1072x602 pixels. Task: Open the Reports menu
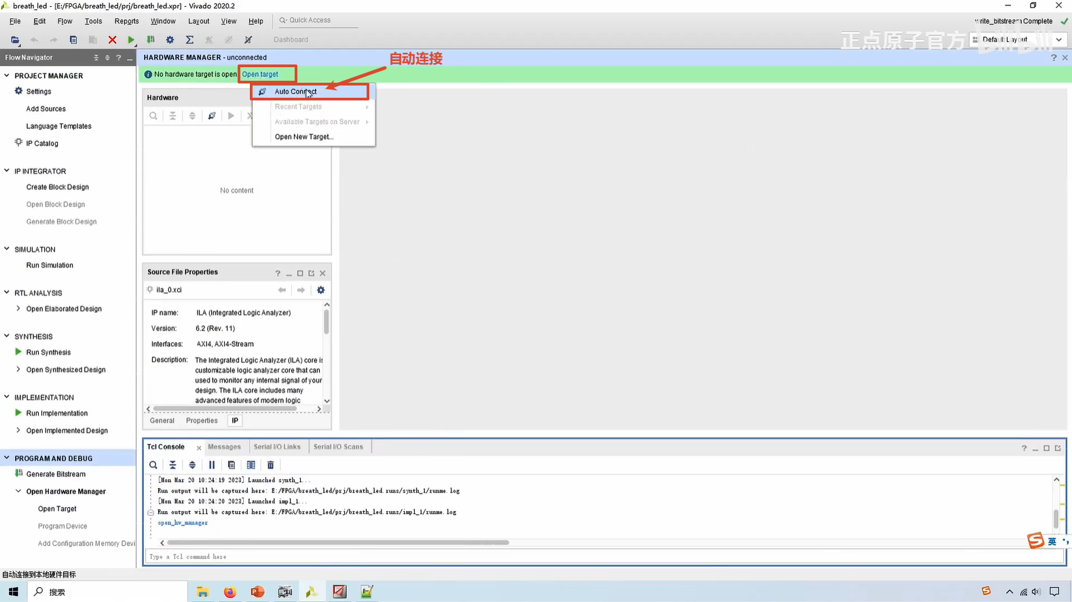click(126, 21)
